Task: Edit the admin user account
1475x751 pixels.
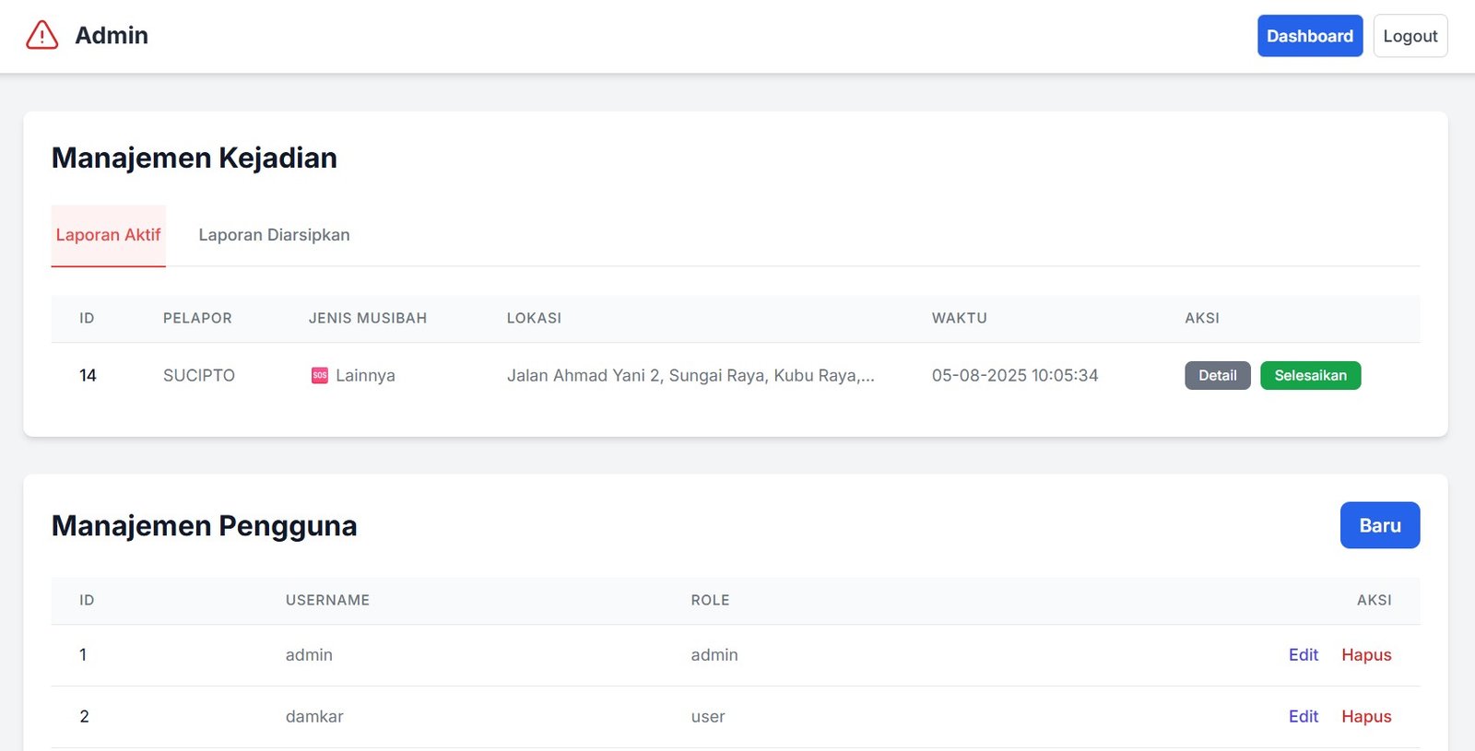Action: 1303,655
